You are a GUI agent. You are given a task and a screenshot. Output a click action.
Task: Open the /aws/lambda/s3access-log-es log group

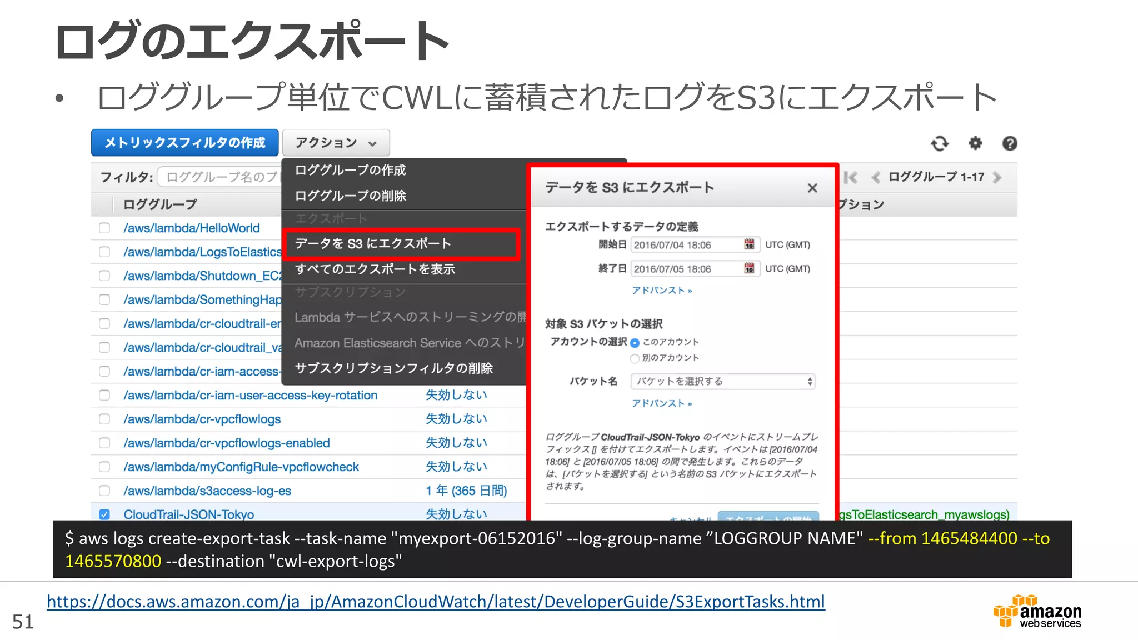(x=207, y=491)
